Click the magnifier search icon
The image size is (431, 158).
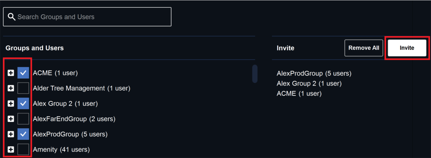[x=12, y=17]
